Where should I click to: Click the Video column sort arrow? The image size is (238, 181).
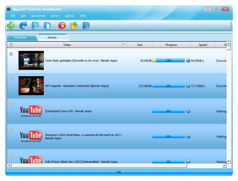123,44
